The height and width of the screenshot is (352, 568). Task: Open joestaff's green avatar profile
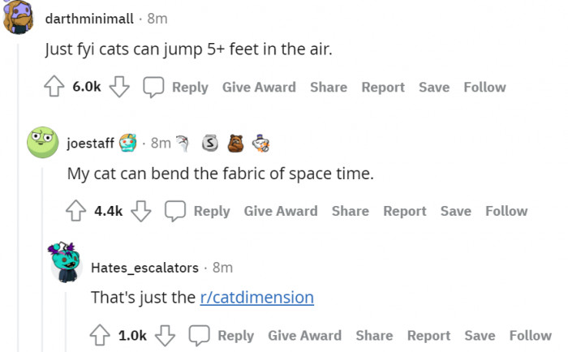click(x=42, y=143)
